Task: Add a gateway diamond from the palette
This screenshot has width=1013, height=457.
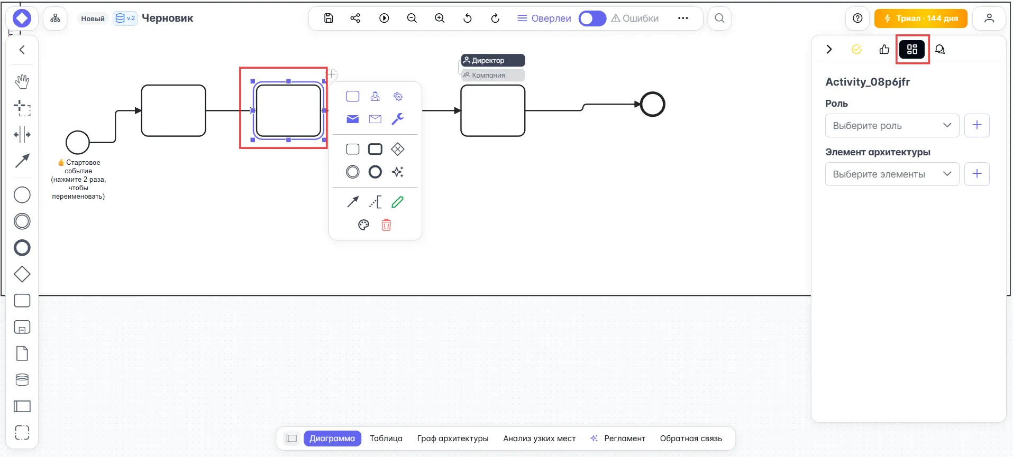Action: (22, 274)
